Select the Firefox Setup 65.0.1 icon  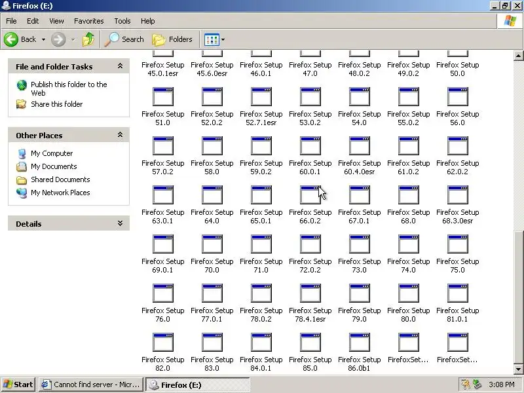tap(261, 195)
